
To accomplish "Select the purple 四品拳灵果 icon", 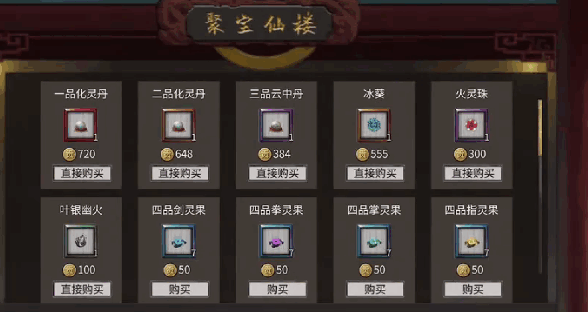I will click(x=276, y=241).
